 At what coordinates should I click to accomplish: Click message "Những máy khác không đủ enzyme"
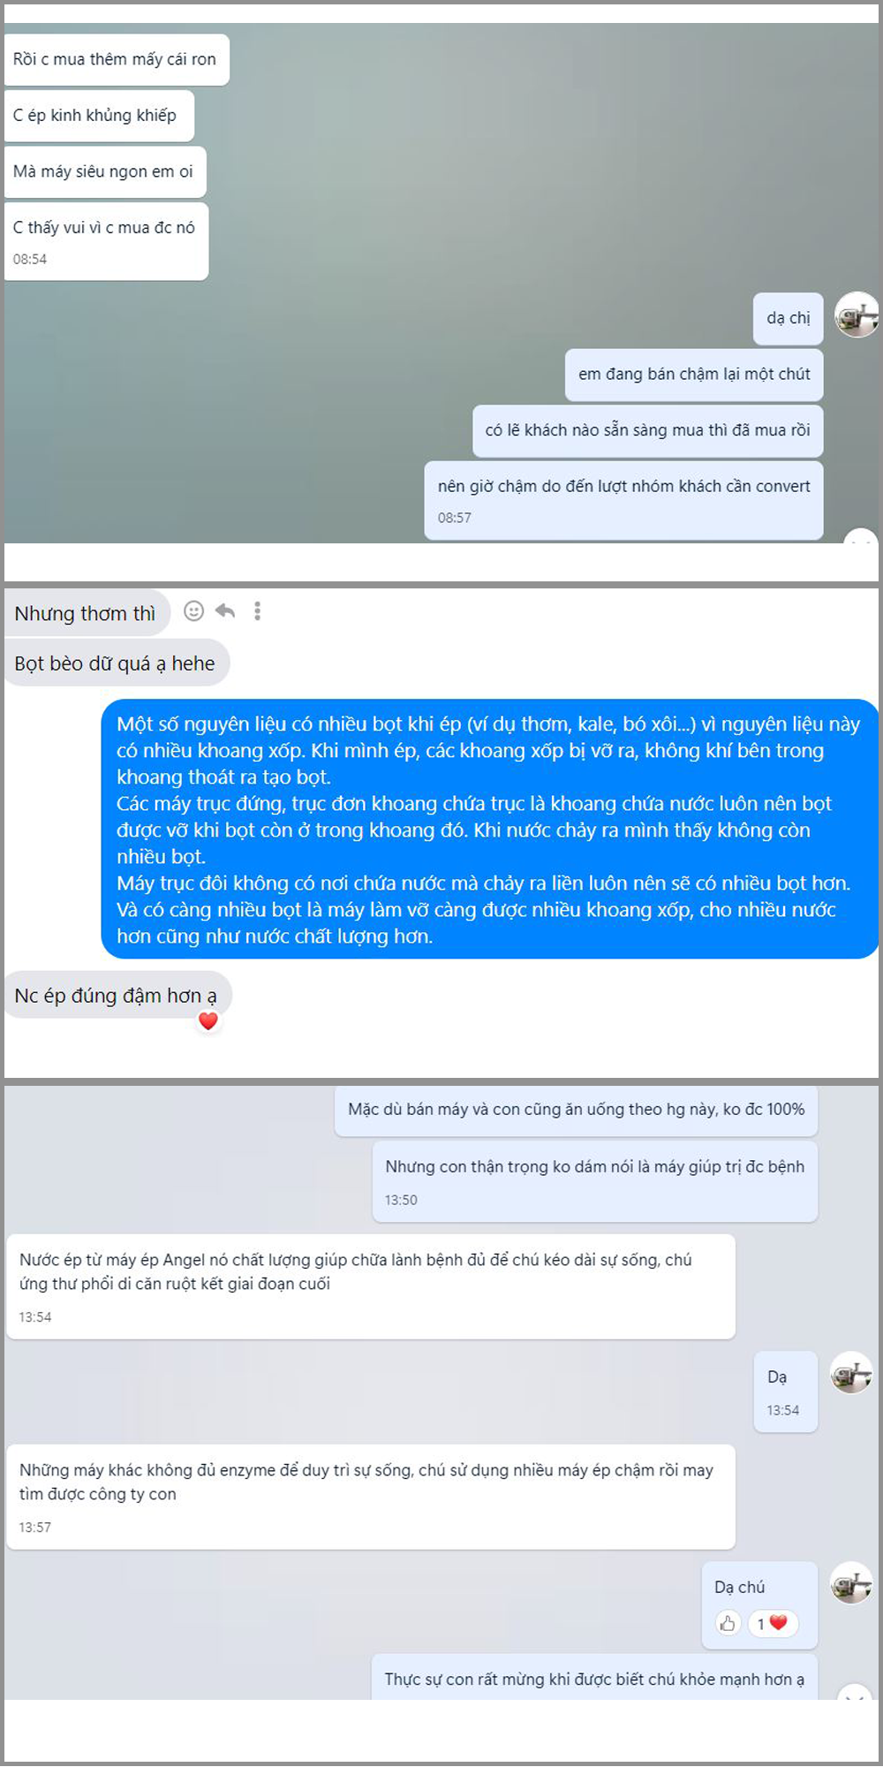point(371,1497)
